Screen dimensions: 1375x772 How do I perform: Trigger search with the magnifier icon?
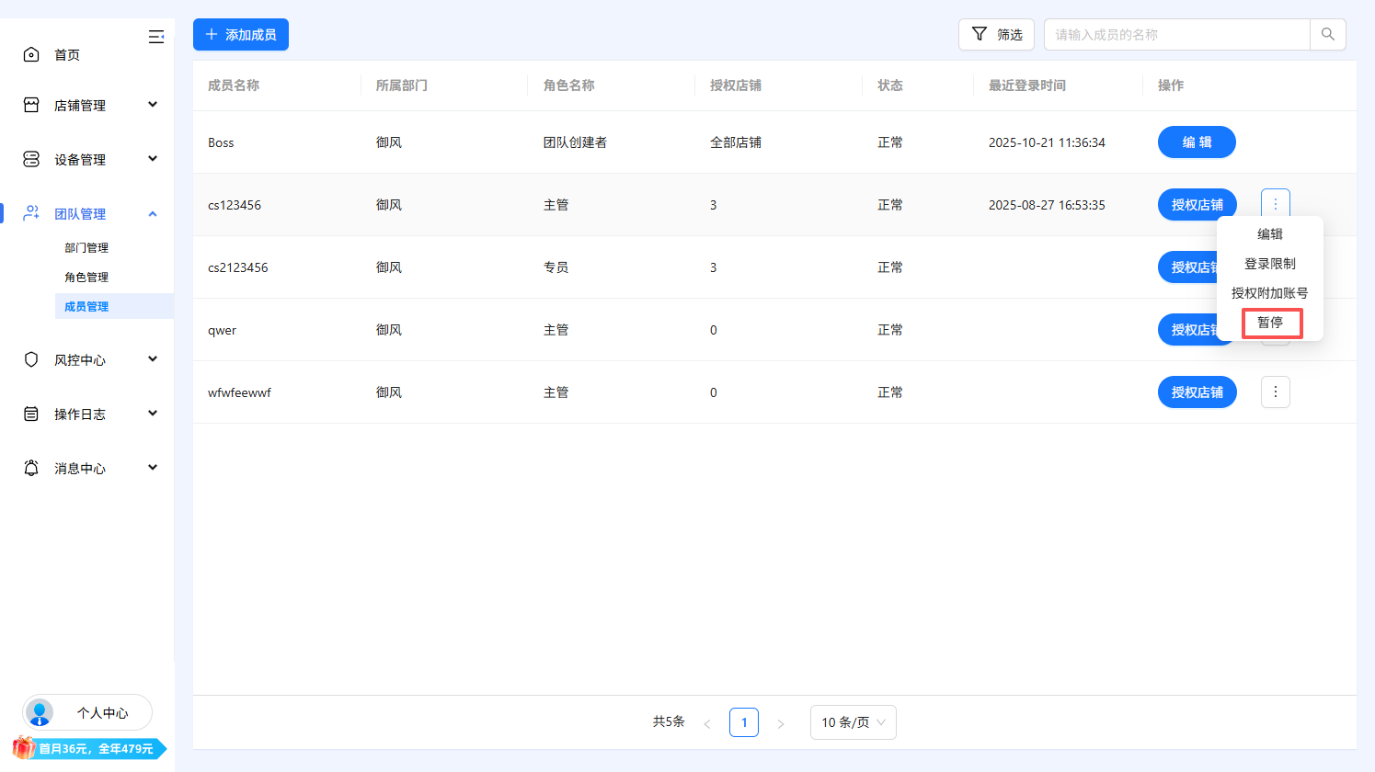click(x=1327, y=34)
